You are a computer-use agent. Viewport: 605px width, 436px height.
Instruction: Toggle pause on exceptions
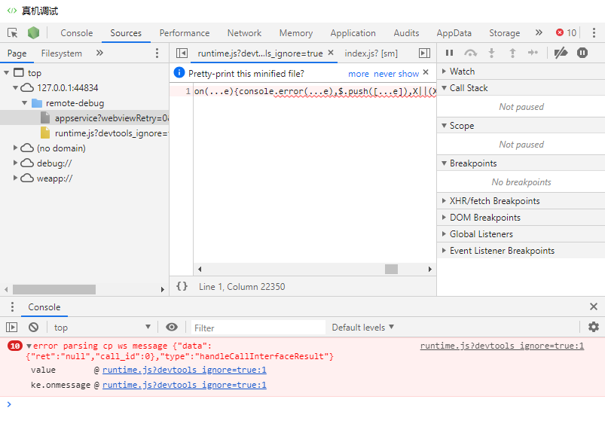coord(582,53)
